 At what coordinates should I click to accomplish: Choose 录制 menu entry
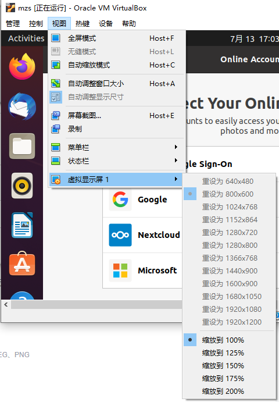pos(117,129)
